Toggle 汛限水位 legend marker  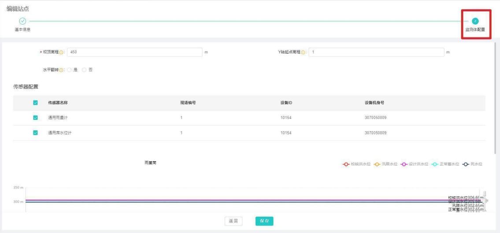[x=377, y=164]
